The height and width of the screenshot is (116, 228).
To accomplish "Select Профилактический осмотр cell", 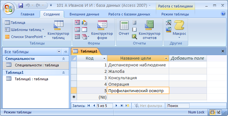I will pos(138,91).
